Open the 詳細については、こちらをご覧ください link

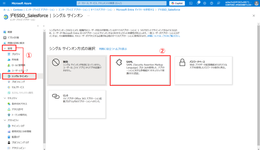click(x=164, y=36)
